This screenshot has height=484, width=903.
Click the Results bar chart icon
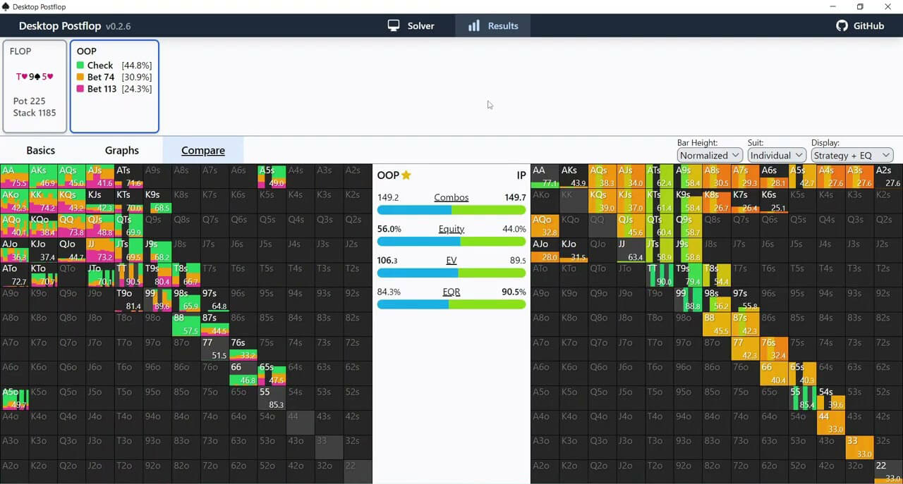tap(474, 25)
